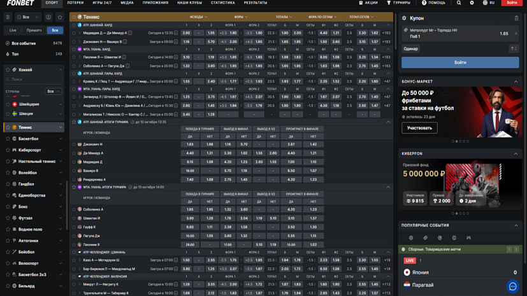The width and height of the screenshot is (527, 296).
Task: Remove Металлург Мг – Торпедо НН bet from coupon
Action: 516,34
